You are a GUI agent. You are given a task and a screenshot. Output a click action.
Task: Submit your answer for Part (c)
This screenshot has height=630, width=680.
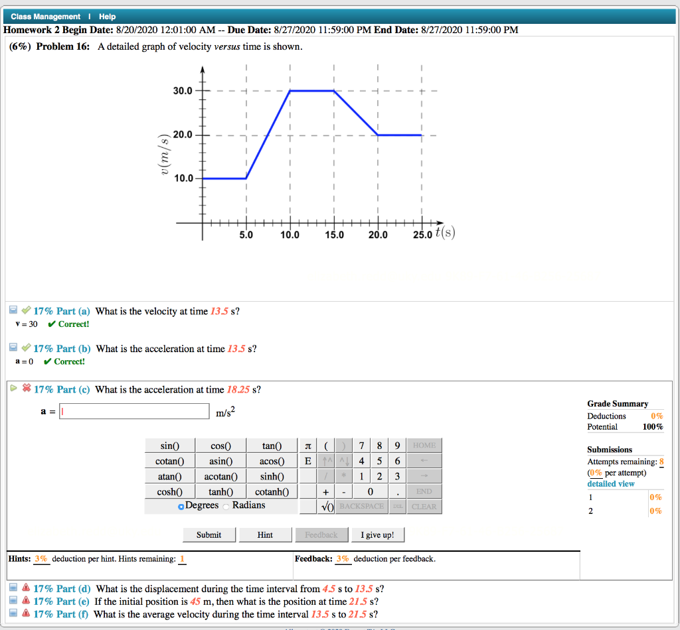pos(209,535)
